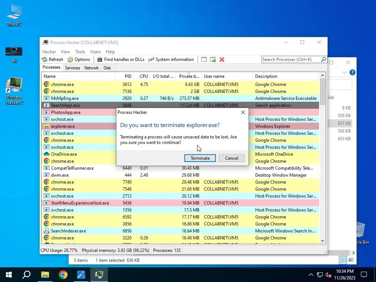Open the Hacker menu
The height and width of the screenshot is (282, 376).
(x=49, y=51)
